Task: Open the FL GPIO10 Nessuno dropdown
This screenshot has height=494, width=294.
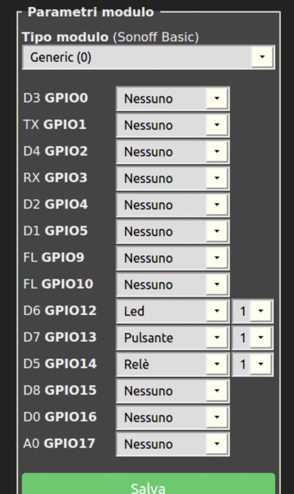Action: [x=172, y=285]
